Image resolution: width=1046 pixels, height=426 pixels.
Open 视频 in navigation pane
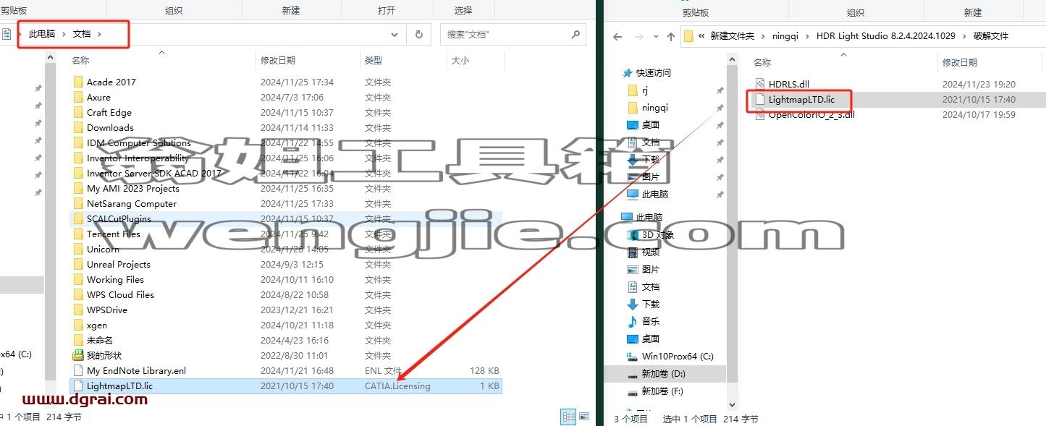650,252
